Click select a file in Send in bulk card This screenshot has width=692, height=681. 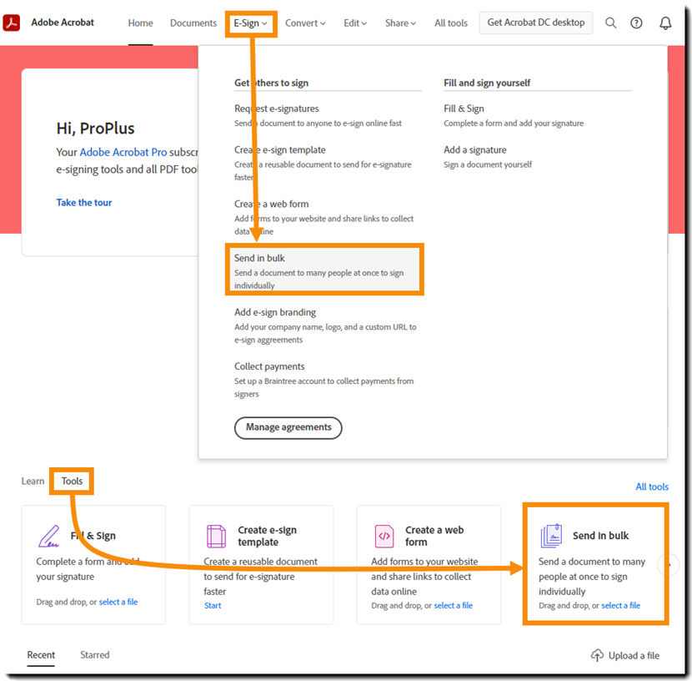(x=620, y=606)
